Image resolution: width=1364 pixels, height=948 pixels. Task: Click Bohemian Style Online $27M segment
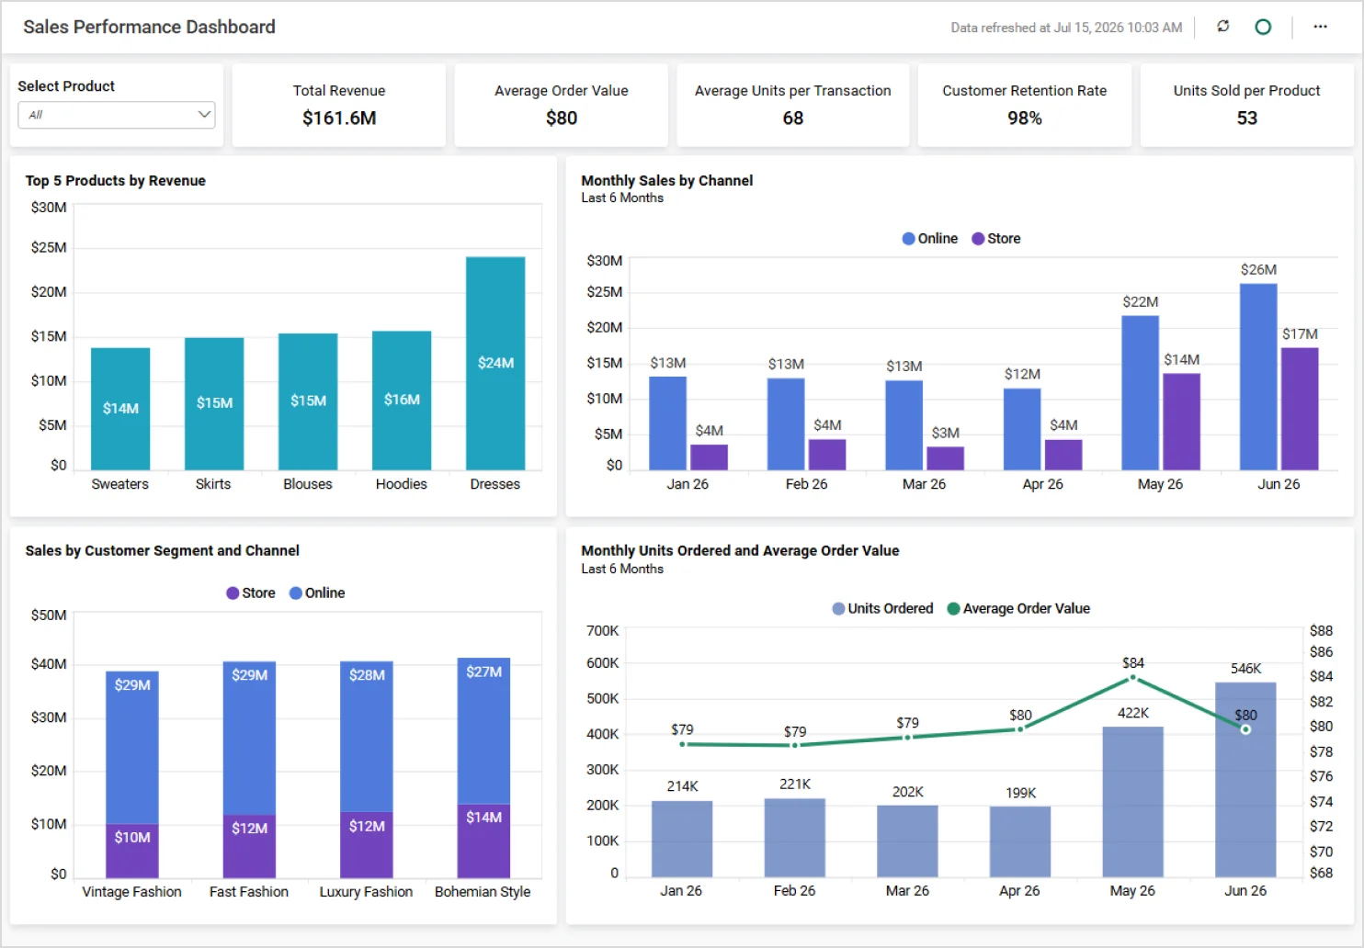483,731
